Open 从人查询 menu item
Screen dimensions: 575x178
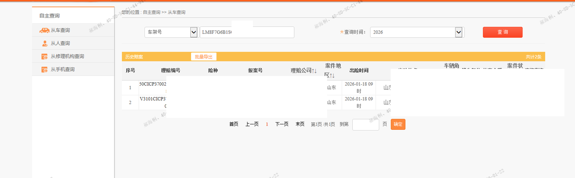point(60,43)
